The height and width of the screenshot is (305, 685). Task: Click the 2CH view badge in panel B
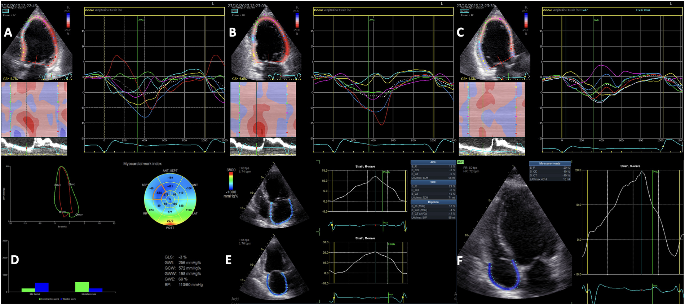(234, 11)
